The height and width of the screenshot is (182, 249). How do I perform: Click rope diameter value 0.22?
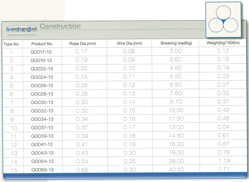click(81, 68)
